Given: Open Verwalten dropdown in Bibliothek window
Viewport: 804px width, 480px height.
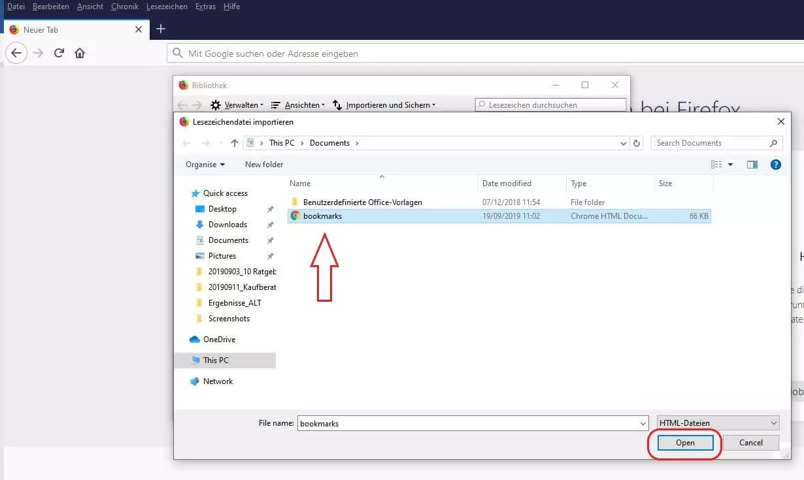Looking at the screenshot, I should pyautogui.click(x=237, y=104).
